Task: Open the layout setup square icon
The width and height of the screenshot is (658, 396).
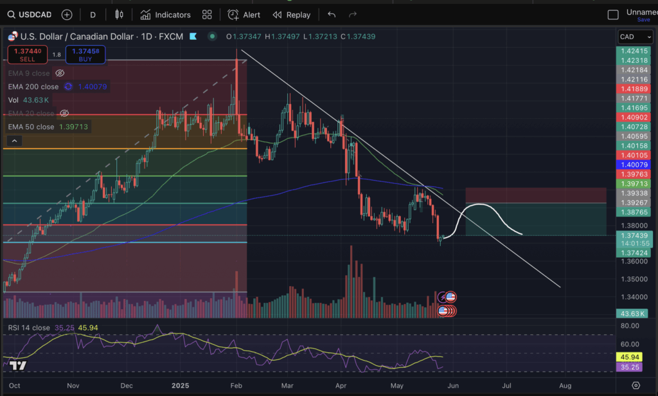Action: [x=613, y=14]
